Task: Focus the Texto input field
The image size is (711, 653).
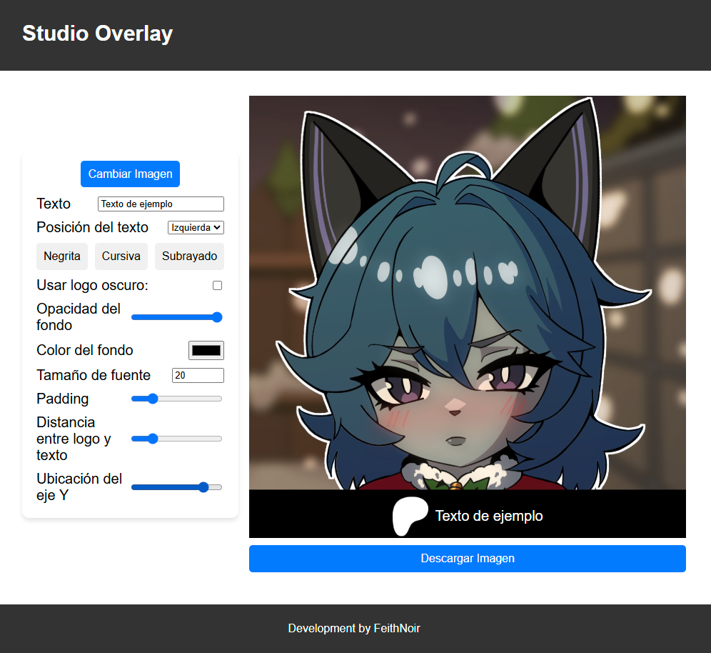Action: tap(161, 204)
